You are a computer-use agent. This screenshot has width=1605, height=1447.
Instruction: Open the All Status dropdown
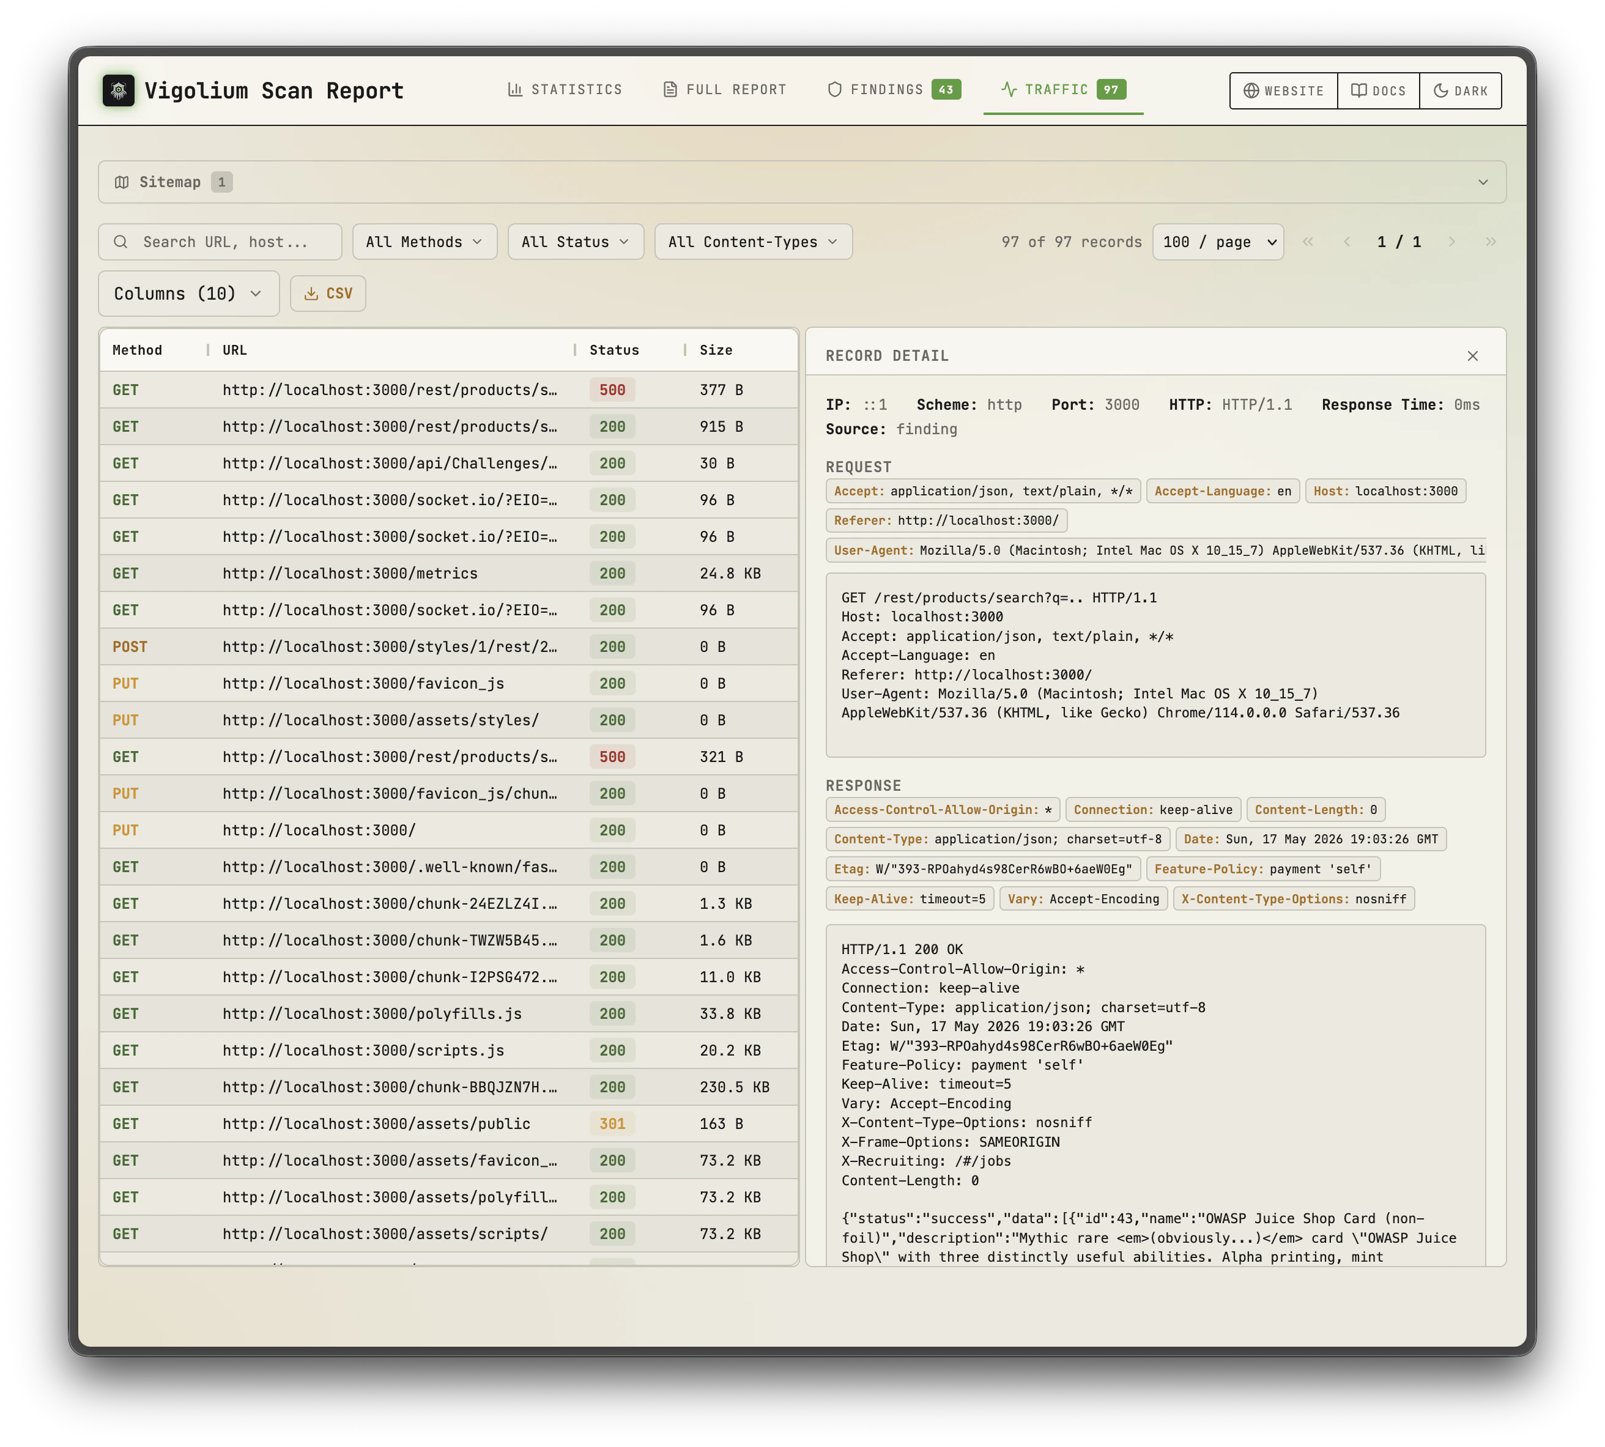click(575, 242)
